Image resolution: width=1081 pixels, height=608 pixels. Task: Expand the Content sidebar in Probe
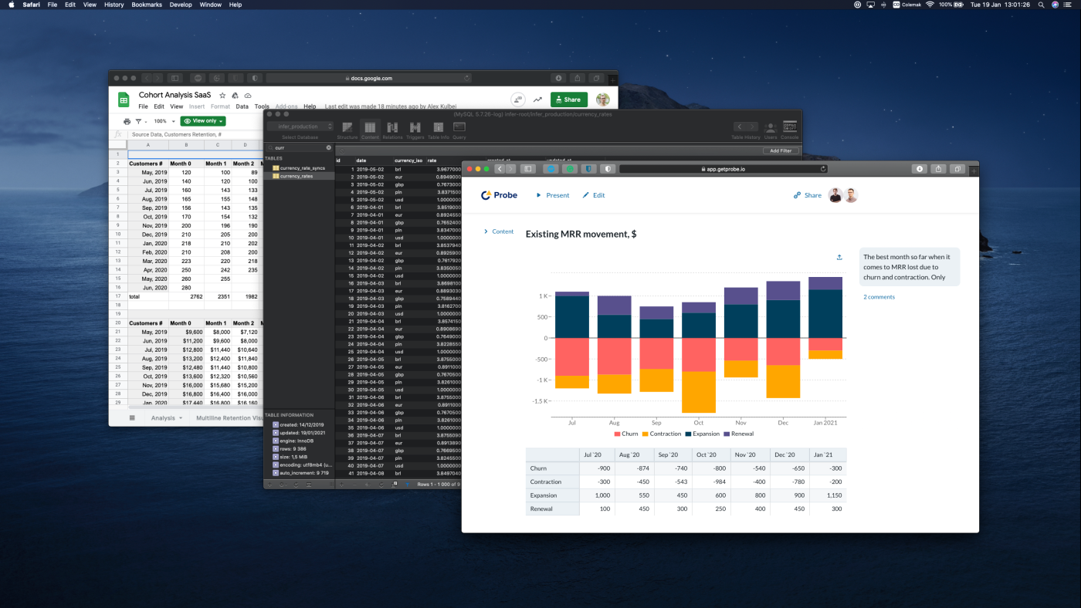pos(499,231)
